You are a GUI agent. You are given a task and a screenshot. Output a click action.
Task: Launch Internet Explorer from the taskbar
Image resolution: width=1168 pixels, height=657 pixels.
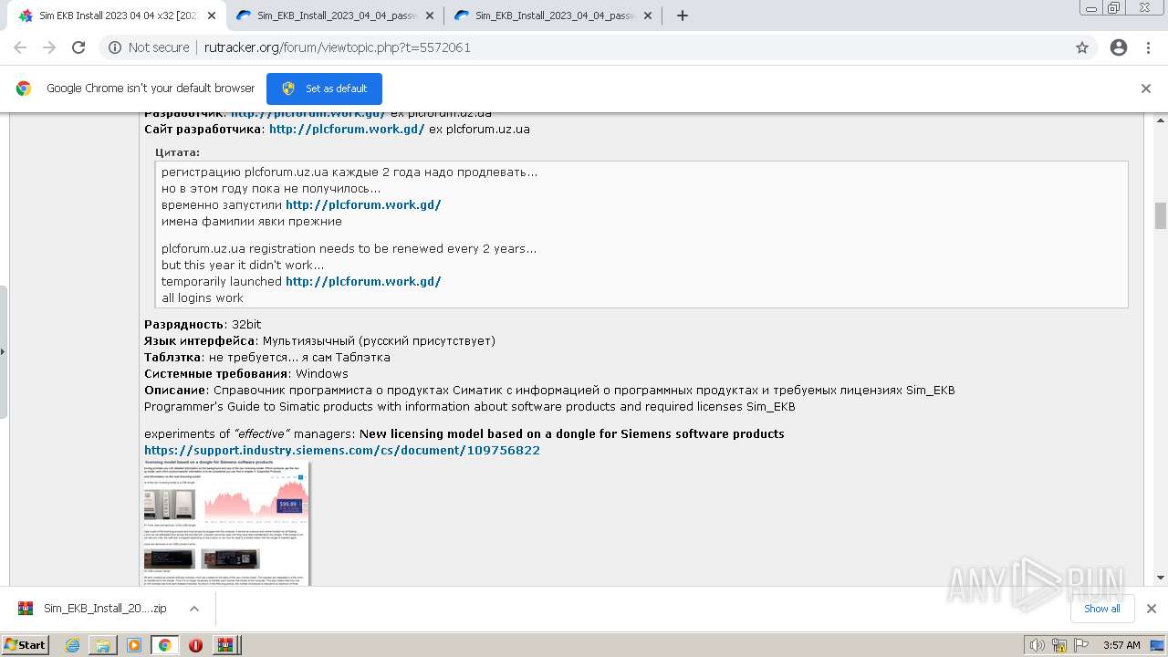click(x=73, y=645)
